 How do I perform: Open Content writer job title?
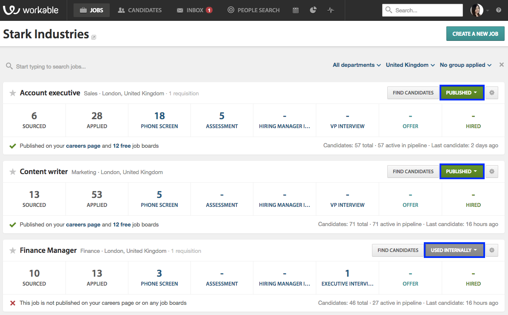(x=44, y=172)
